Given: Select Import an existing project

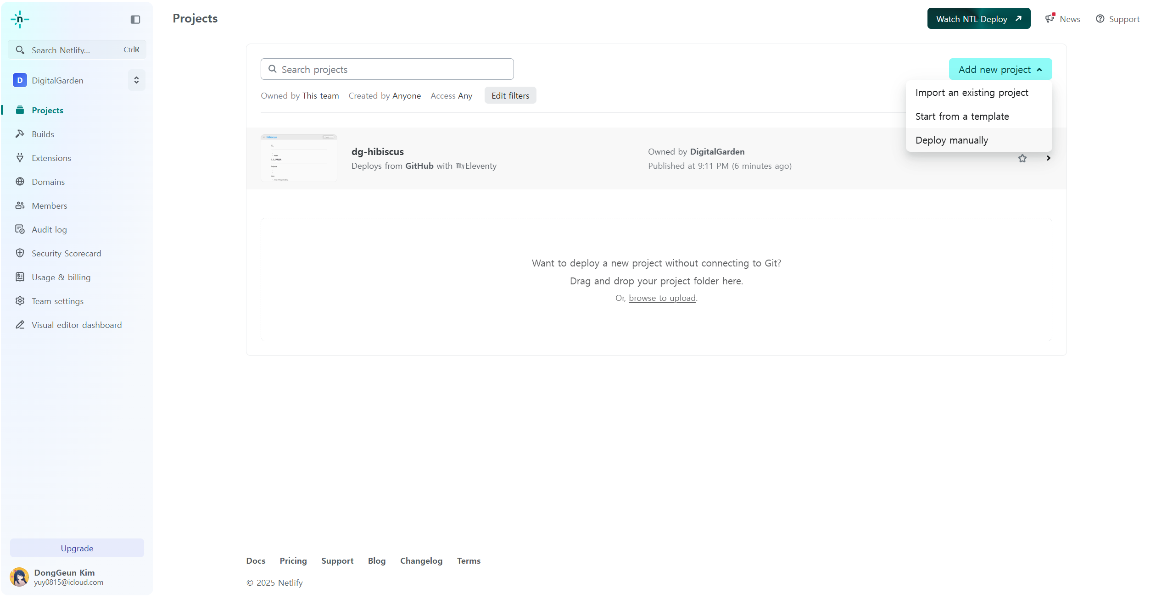Looking at the screenshot, I should pos(972,93).
